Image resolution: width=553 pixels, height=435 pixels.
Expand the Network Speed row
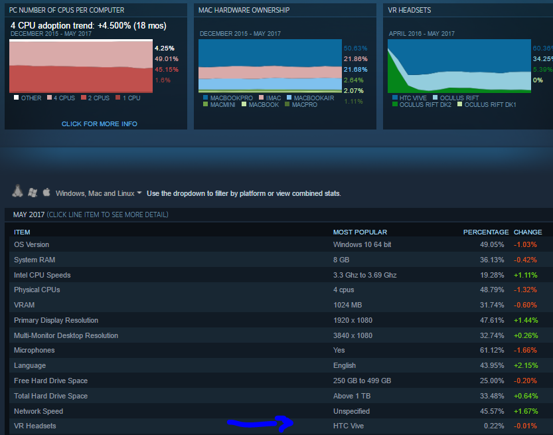[281, 411]
